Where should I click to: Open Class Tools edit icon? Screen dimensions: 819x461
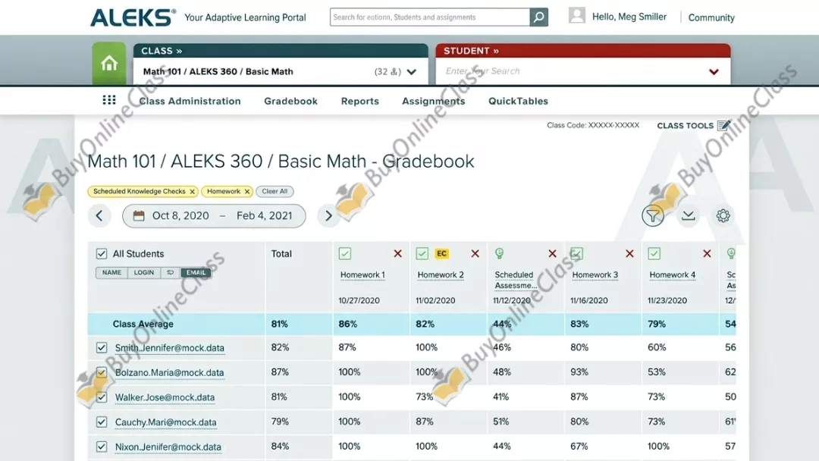(723, 125)
